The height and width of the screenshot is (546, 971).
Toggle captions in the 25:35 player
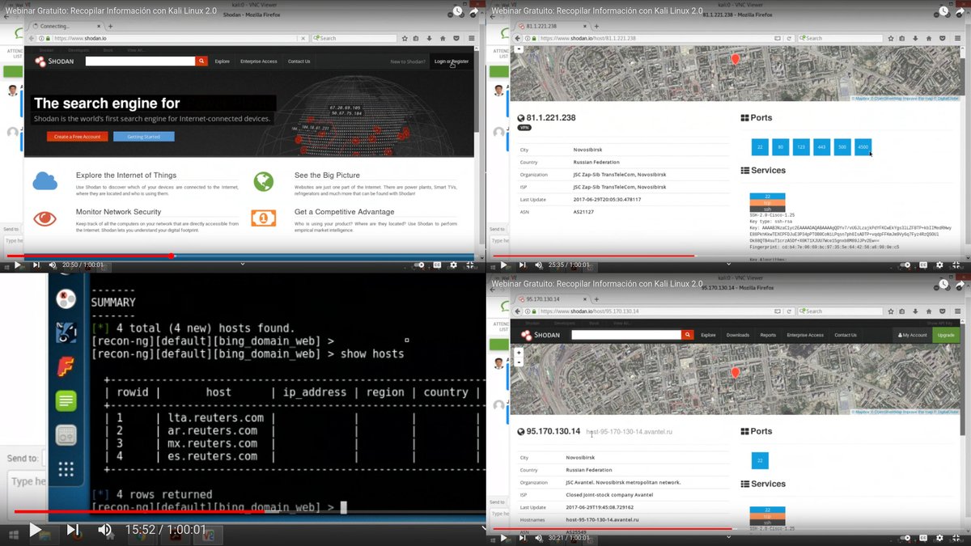[x=923, y=265]
